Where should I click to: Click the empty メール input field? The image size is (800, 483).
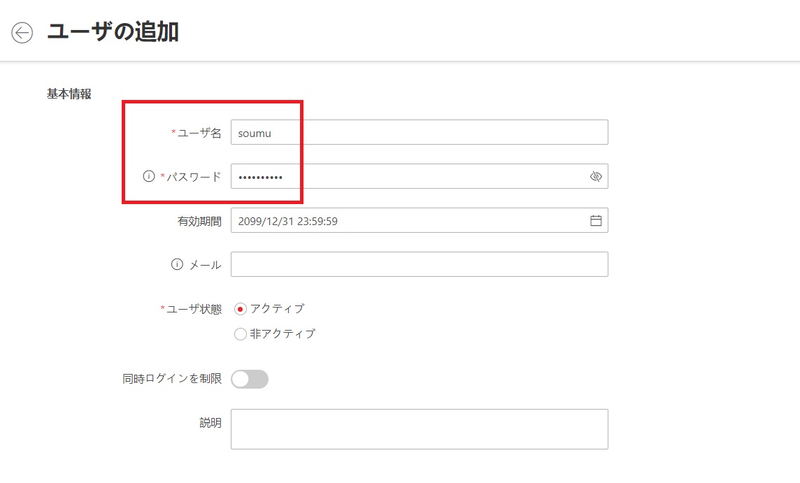click(x=420, y=264)
